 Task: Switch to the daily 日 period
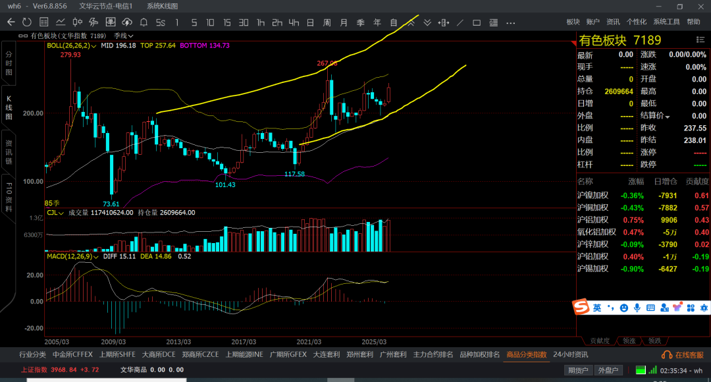click(311, 22)
